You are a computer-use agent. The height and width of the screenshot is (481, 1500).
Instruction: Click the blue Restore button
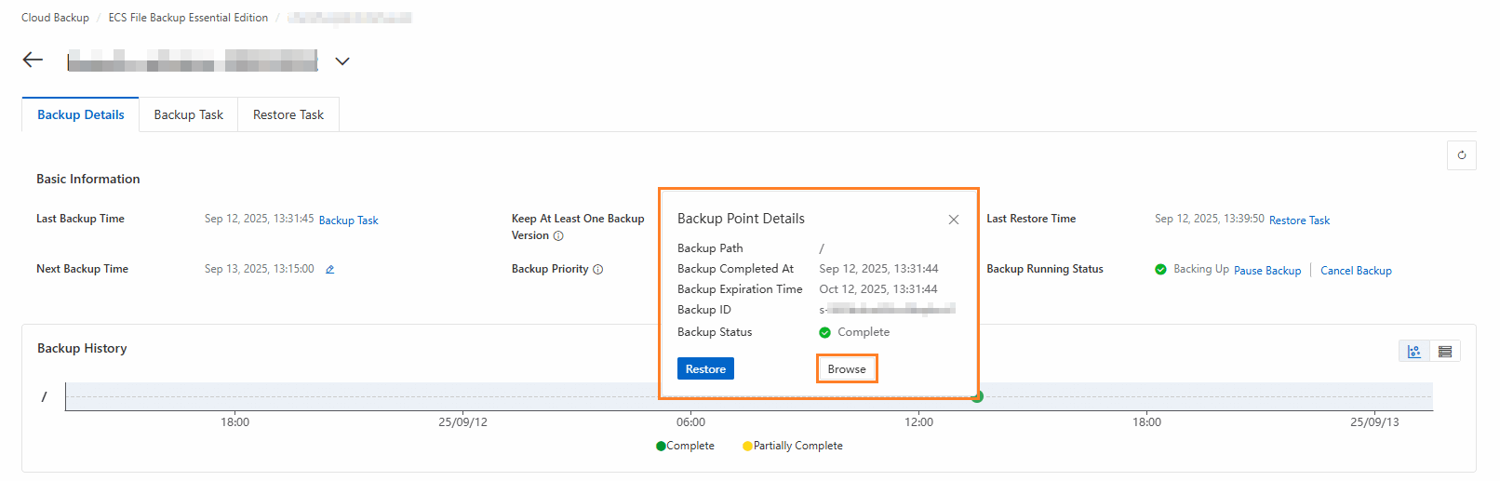point(705,369)
